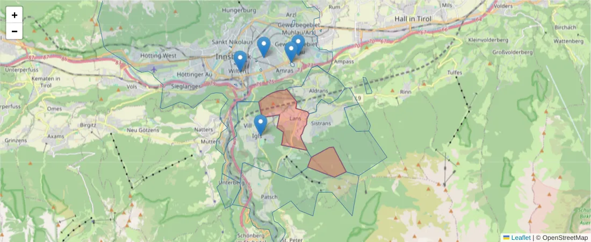Click the 'Natters' label
This screenshot has width=591, height=242.
point(204,130)
